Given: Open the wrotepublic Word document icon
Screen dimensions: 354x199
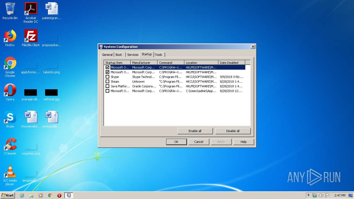Looking at the screenshot, I should (x=51, y=119).
